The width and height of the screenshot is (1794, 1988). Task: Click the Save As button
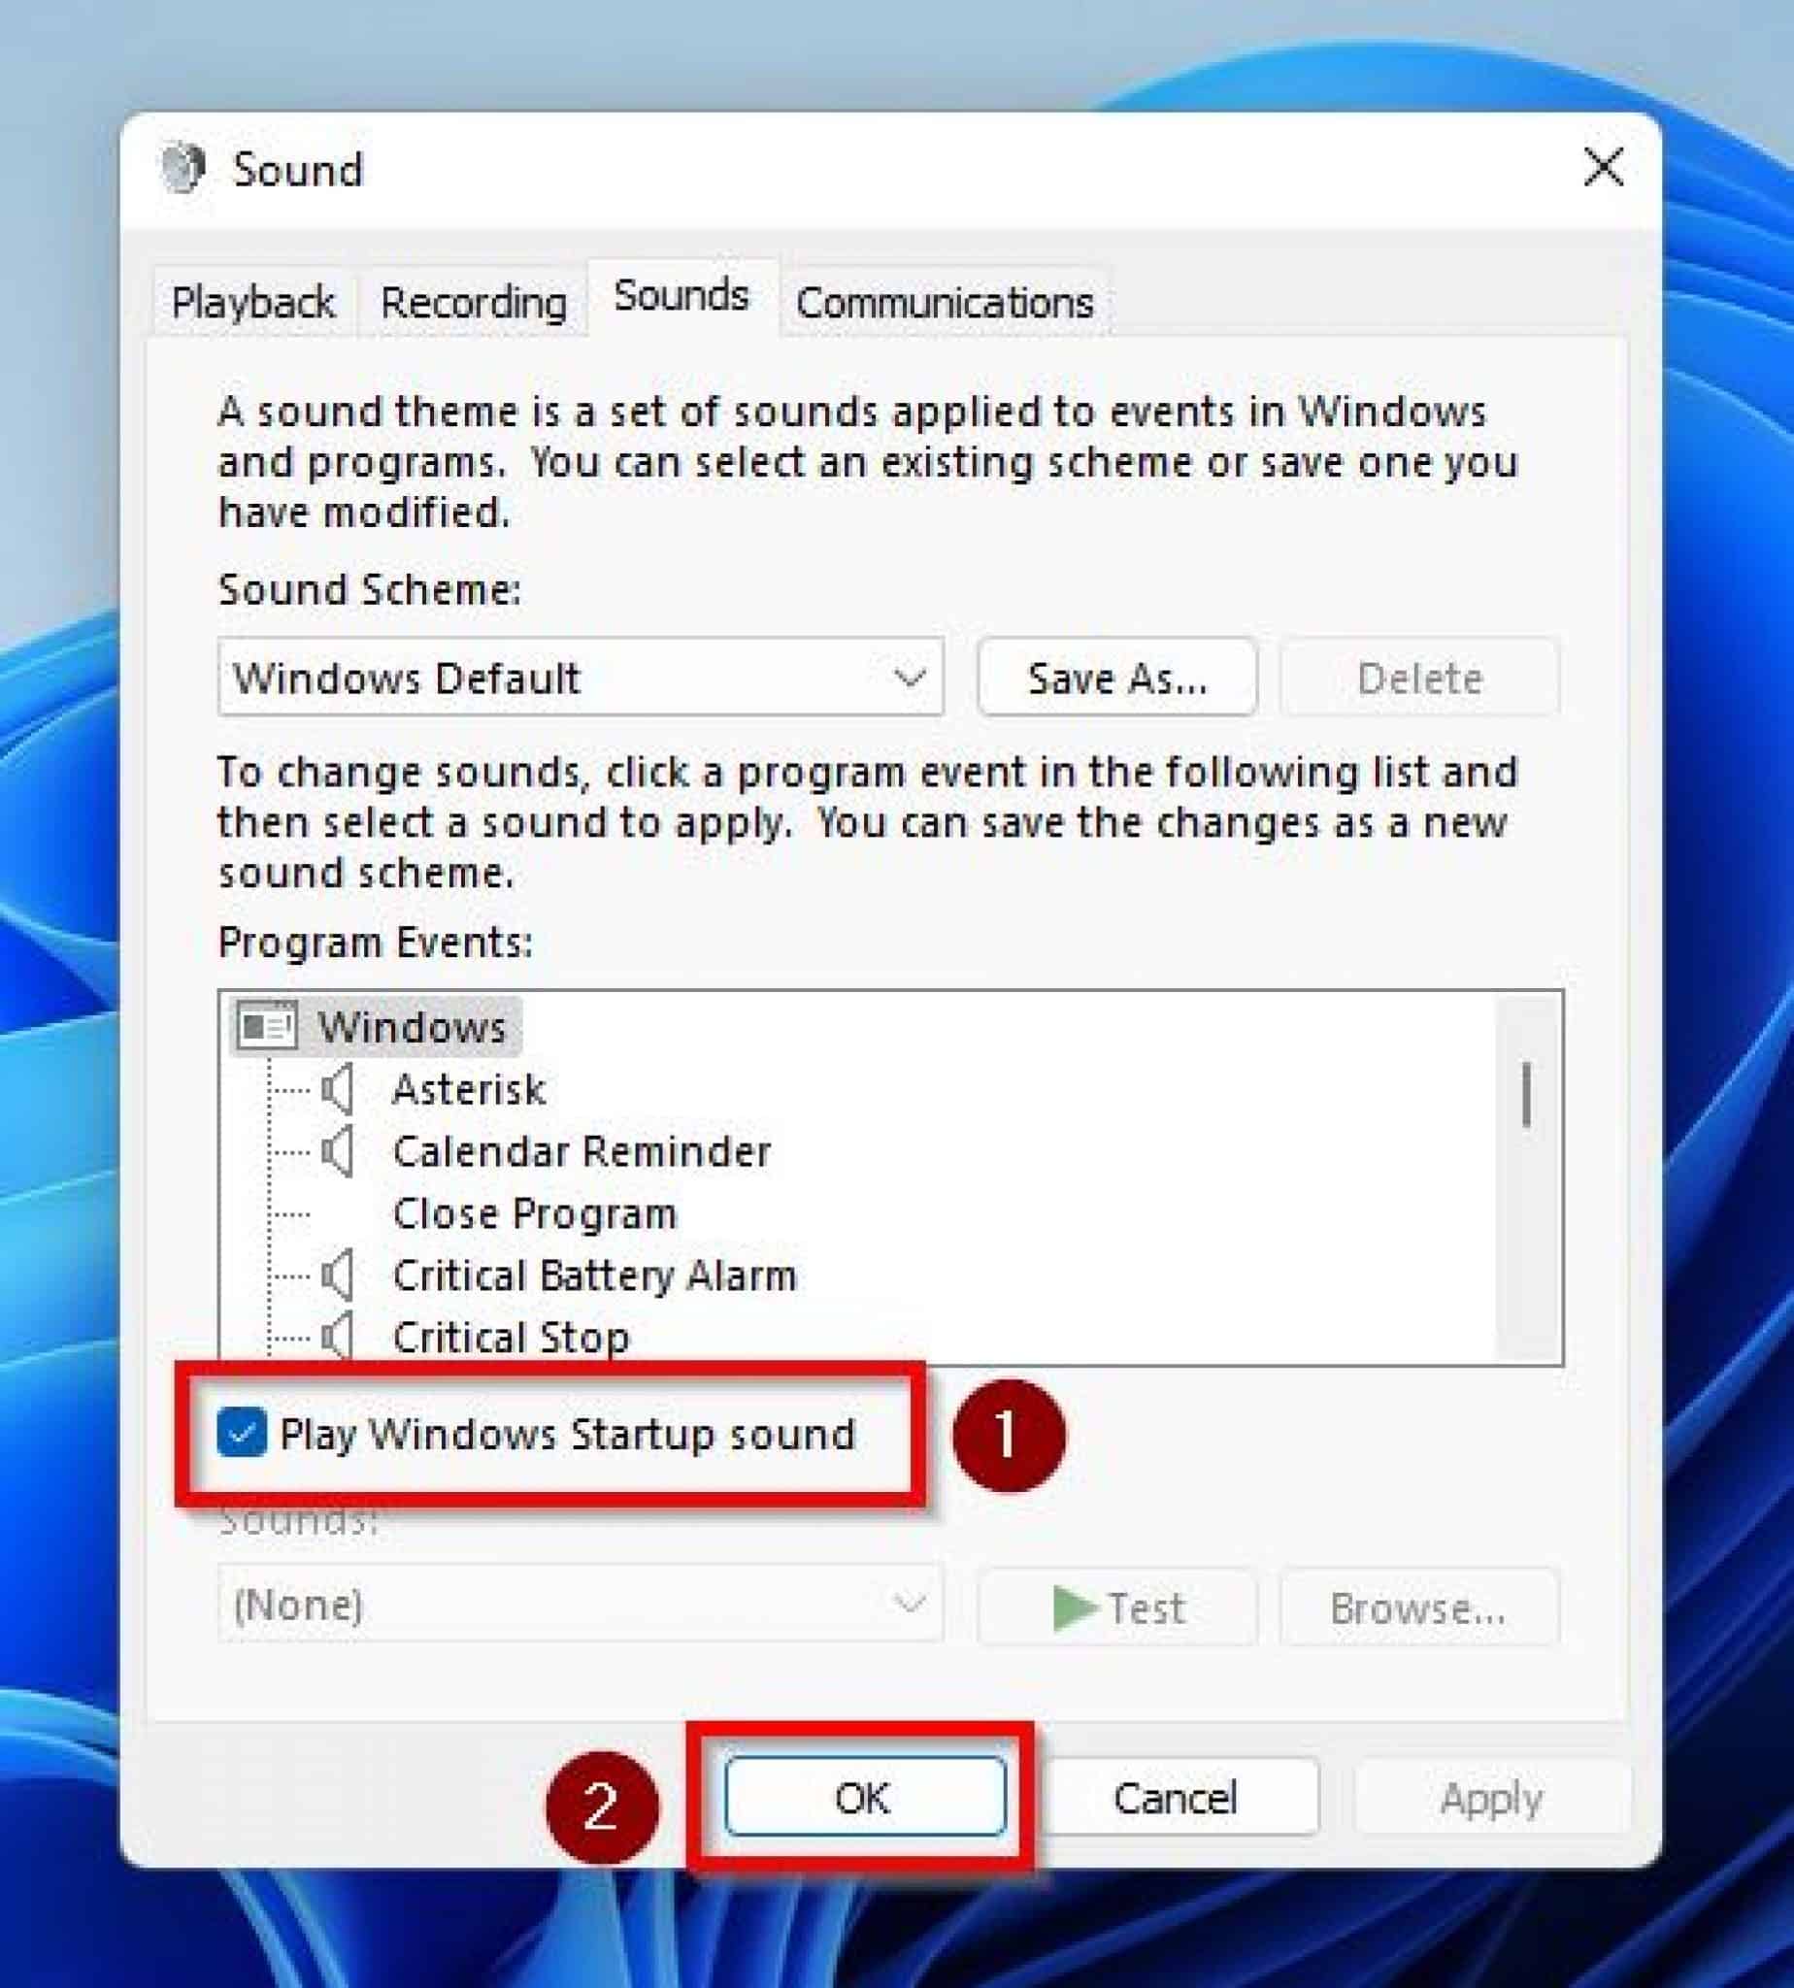pos(1116,678)
